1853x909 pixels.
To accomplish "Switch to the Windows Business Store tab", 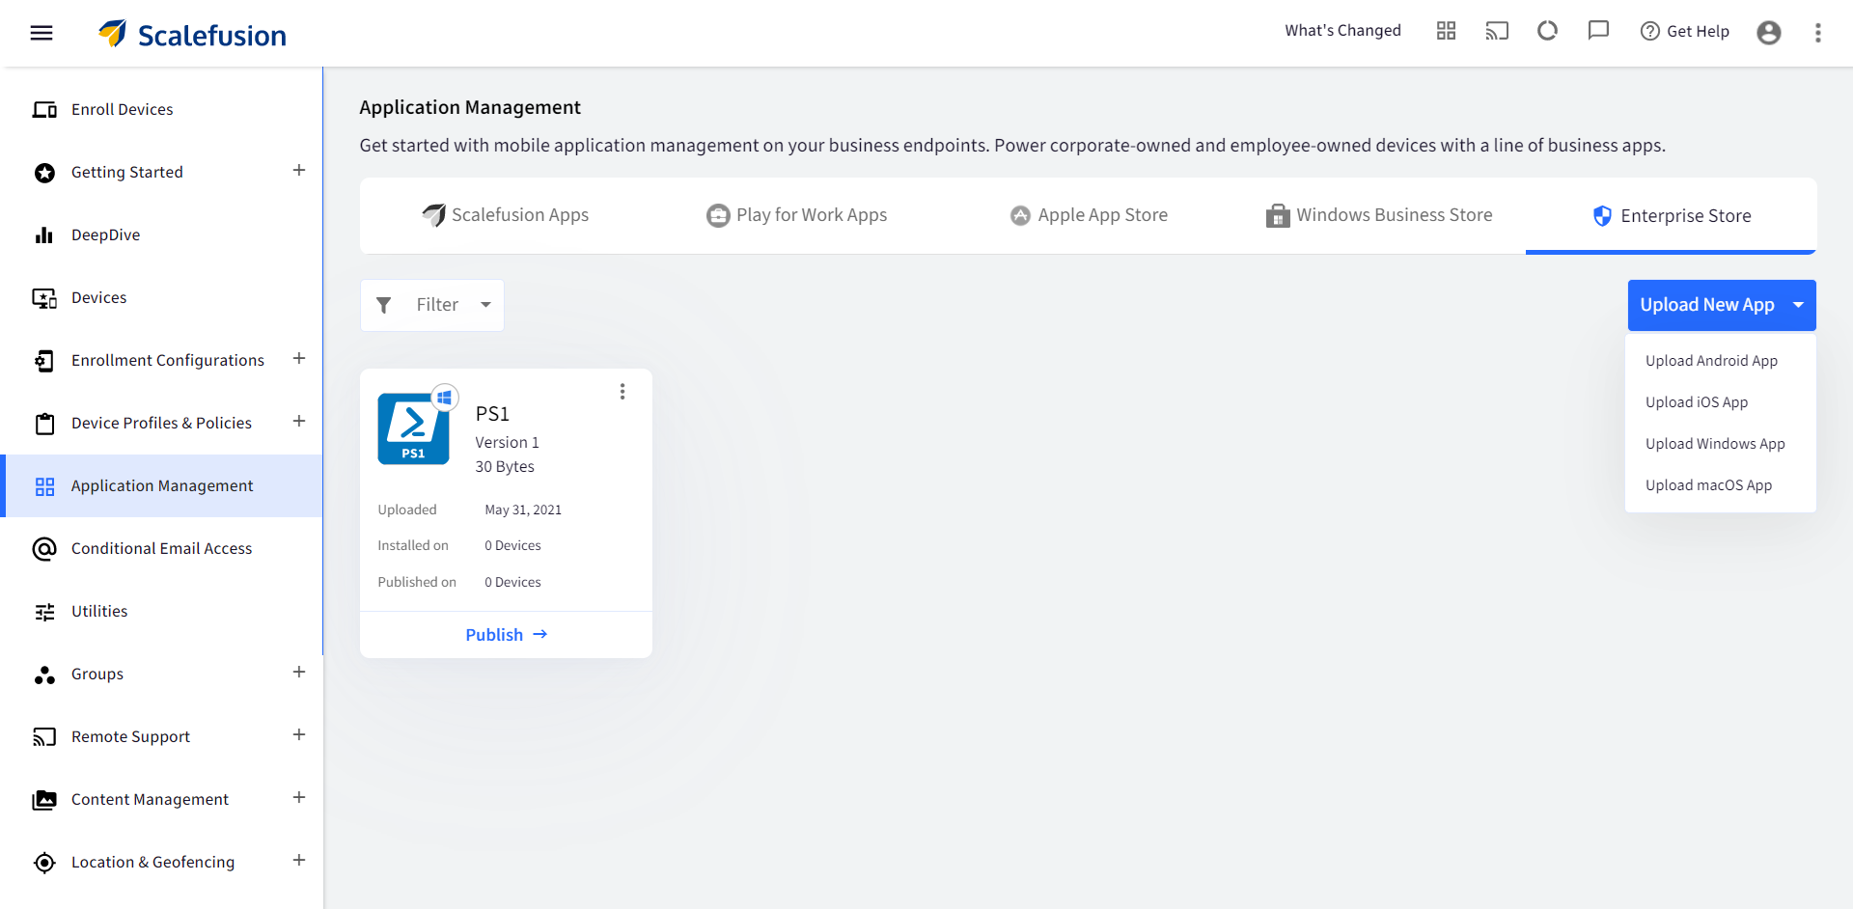I will click(x=1380, y=215).
